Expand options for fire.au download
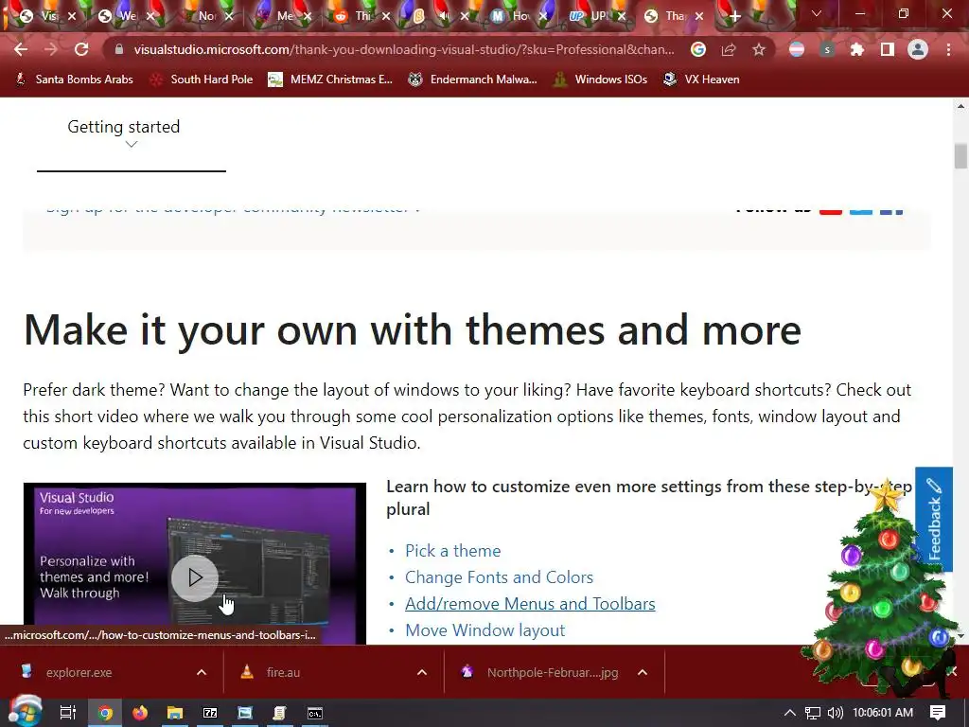Screen dimensions: 969x727 [x=422, y=672]
